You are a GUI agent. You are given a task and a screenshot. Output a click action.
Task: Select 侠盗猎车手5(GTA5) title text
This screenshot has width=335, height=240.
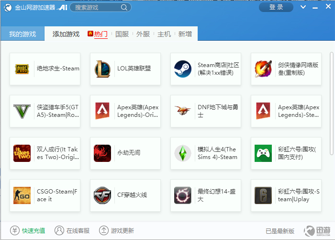tap(58, 111)
